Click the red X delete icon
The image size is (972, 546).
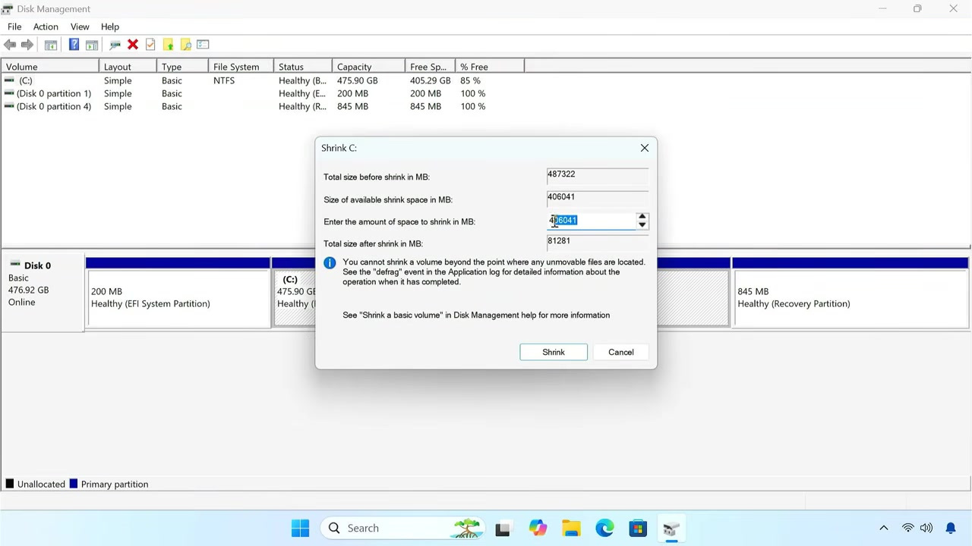133,45
